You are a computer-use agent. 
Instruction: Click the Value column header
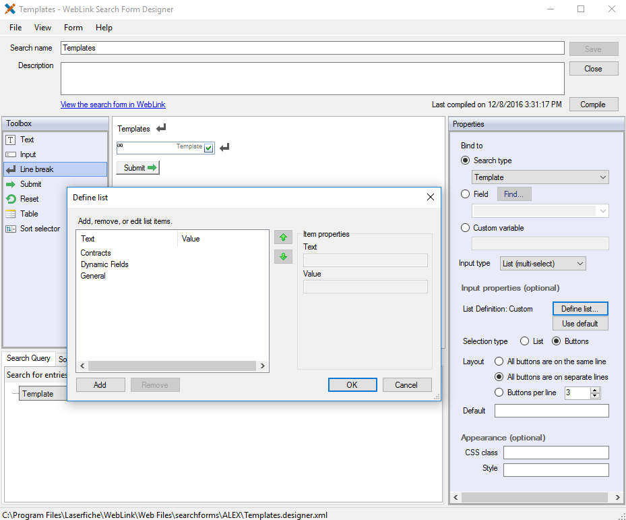click(x=223, y=239)
